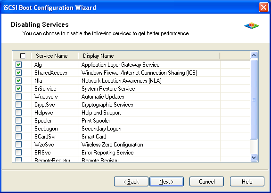Sort by Service Name column header

click(52, 56)
